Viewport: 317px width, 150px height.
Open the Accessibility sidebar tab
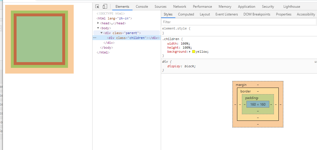tap(306, 14)
